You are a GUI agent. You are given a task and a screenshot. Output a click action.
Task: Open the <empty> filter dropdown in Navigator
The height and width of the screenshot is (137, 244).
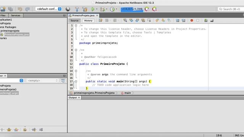point(42,80)
